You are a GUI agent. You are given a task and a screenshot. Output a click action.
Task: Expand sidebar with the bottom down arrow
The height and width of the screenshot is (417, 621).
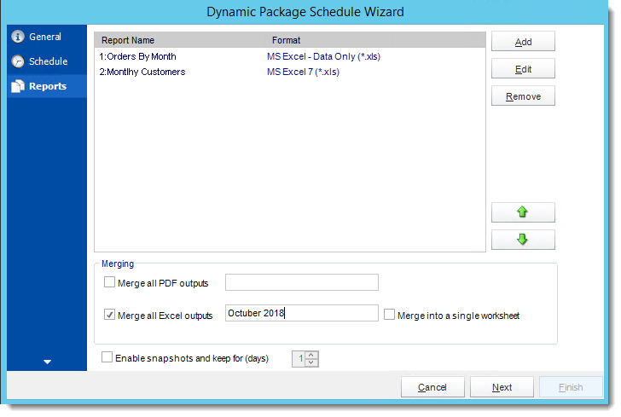(x=47, y=362)
